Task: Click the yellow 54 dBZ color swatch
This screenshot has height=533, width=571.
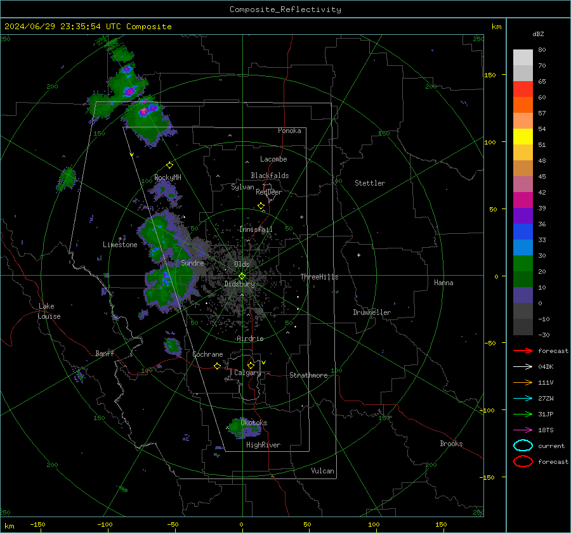Action: pyautogui.click(x=523, y=136)
